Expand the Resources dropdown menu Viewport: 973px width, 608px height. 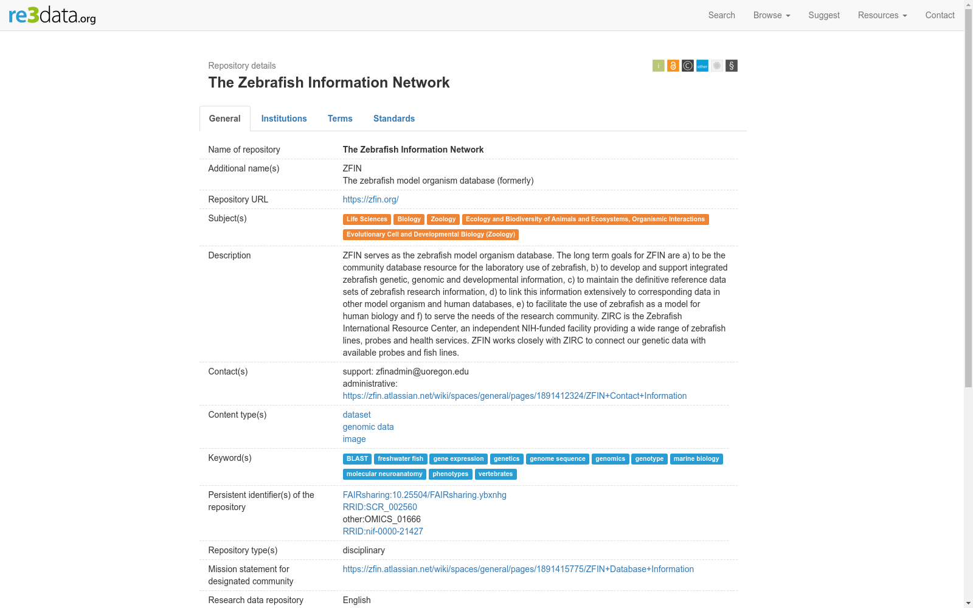882,15
